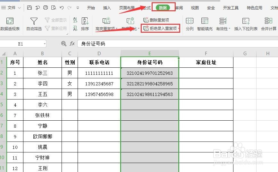Switch to the 页面布局 tab
Image resolution: width=278 pixels, height=172 pixels.
(x=127, y=8)
